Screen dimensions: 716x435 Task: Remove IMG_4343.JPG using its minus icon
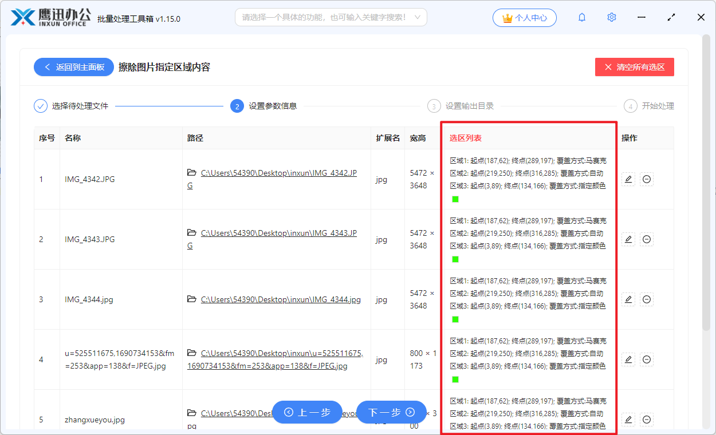click(647, 239)
